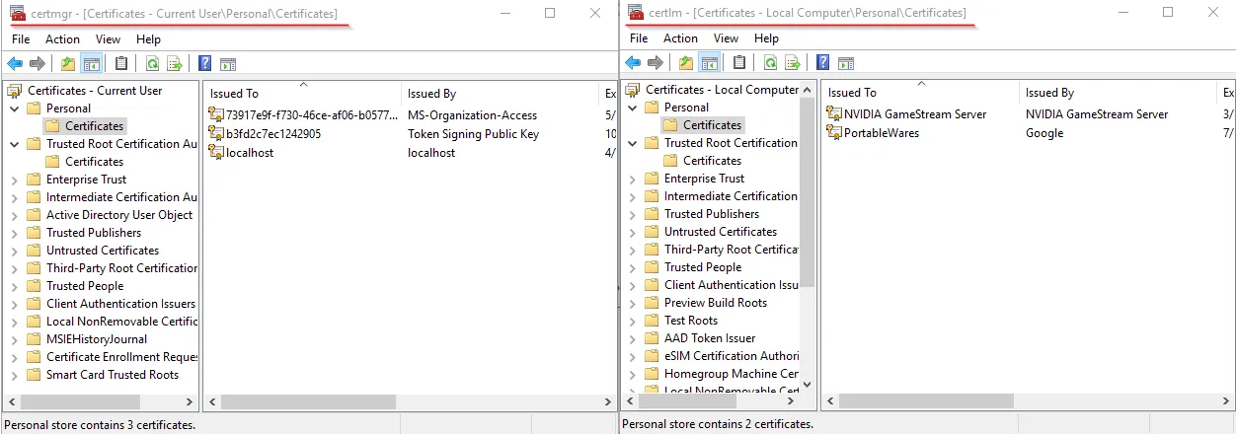The height and width of the screenshot is (434, 1236).
Task: Collapse Trusted Root Certification in certmgr tree
Action: pos(15,144)
